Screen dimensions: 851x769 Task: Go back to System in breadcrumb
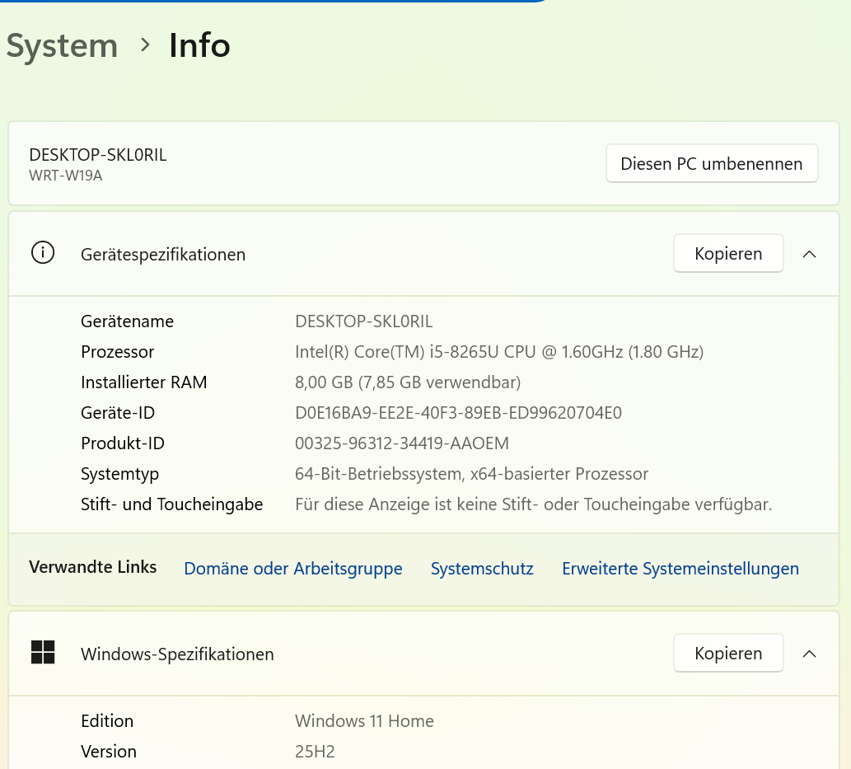coord(62,45)
